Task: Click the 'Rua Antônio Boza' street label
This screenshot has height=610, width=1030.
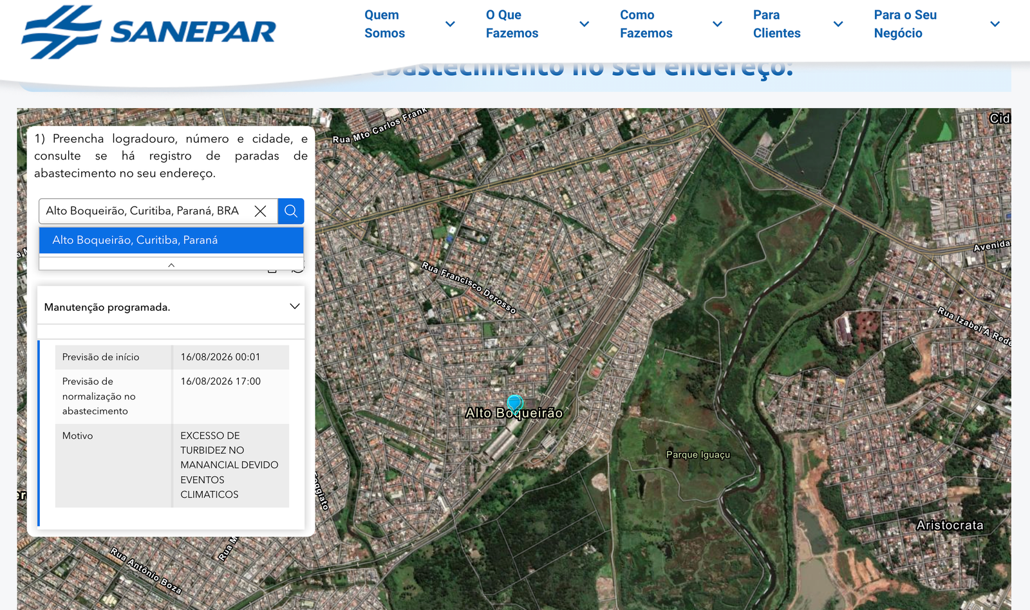Action: point(146,570)
